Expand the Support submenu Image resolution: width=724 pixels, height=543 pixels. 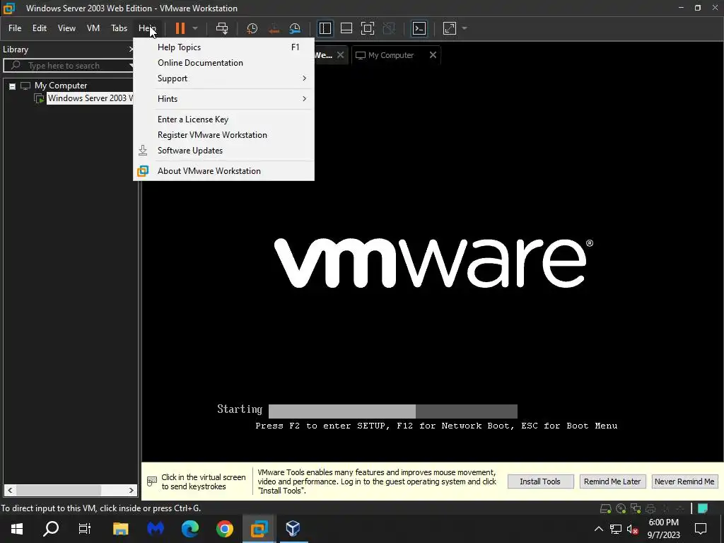coord(223,78)
